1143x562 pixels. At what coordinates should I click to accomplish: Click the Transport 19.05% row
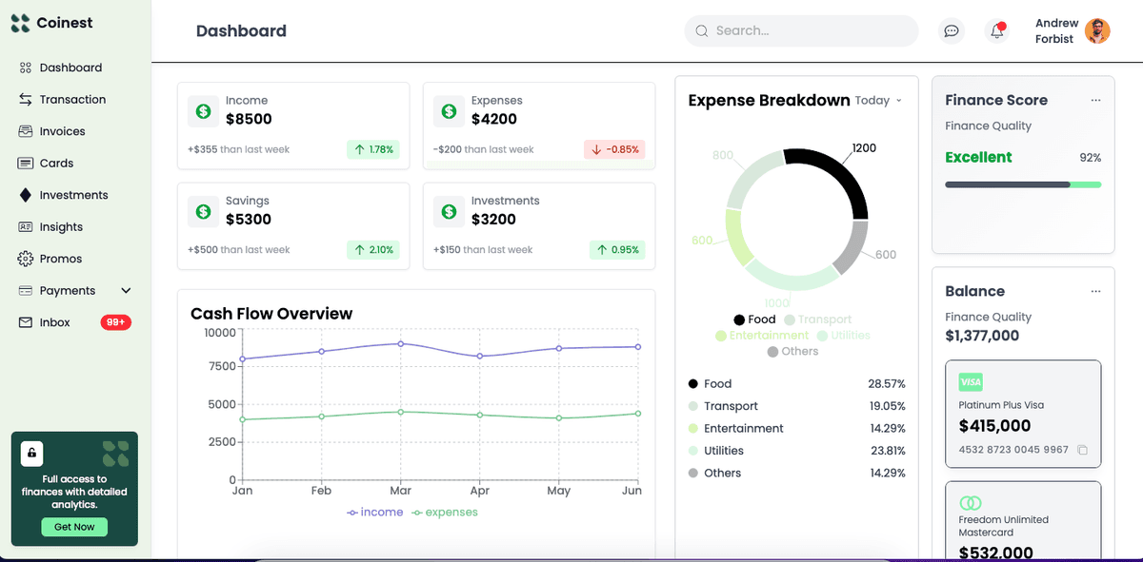pos(796,406)
